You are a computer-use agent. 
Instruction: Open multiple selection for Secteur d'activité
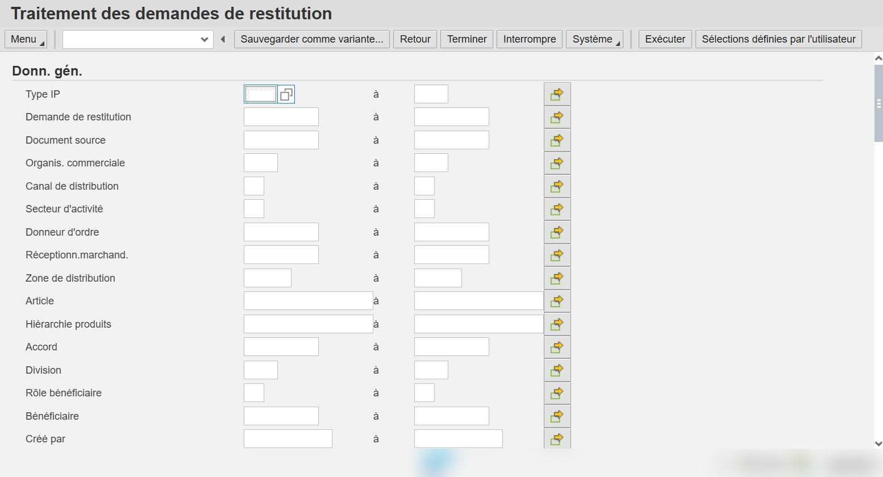pos(557,209)
